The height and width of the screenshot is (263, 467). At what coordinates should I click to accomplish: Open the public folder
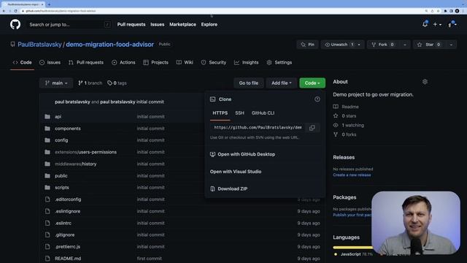click(61, 176)
